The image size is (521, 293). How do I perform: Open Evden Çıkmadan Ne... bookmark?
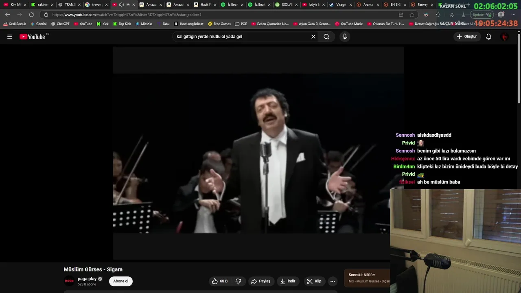click(x=270, y=24)
